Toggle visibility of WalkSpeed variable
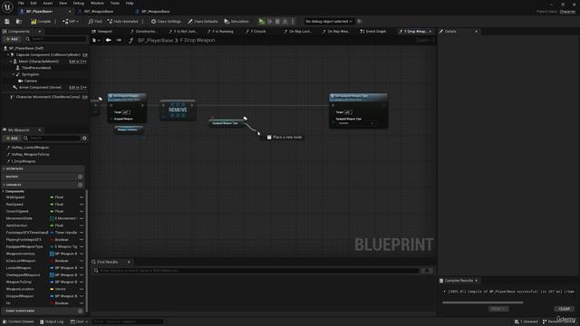This screenshot has height=326, width=580. pyautogui.click(x=82, y=197)
